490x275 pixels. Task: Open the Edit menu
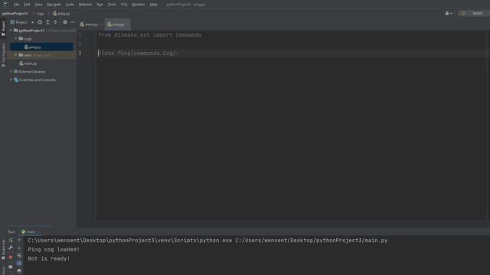27,5
